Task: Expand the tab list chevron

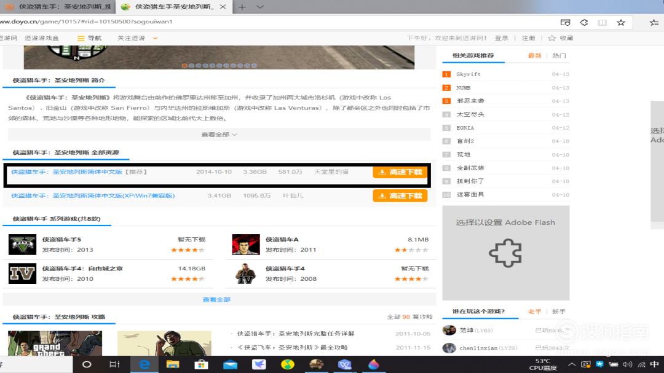Action: (x=260, y=7)
